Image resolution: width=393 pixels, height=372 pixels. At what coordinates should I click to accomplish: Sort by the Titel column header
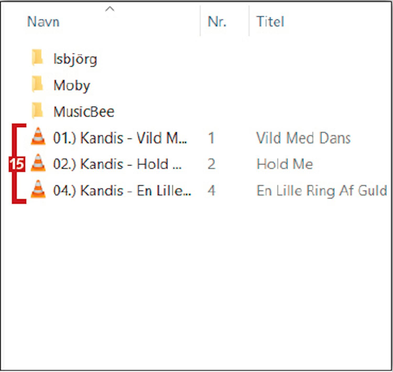[270, 21]
